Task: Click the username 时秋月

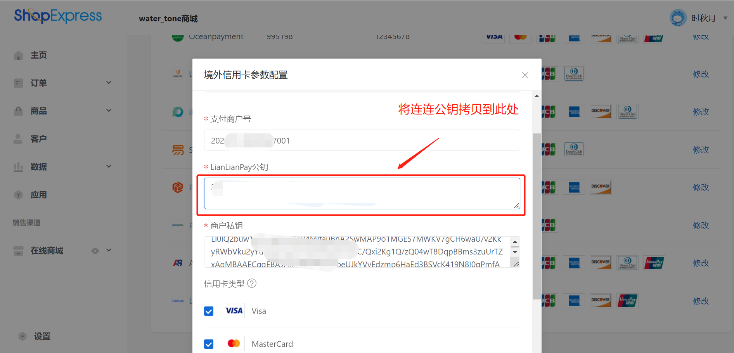Action: pos(704,18)
